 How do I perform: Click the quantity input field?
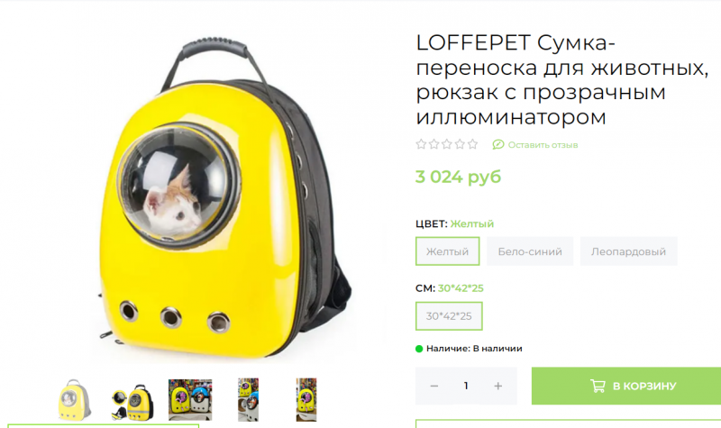click(x=466, y=386)
